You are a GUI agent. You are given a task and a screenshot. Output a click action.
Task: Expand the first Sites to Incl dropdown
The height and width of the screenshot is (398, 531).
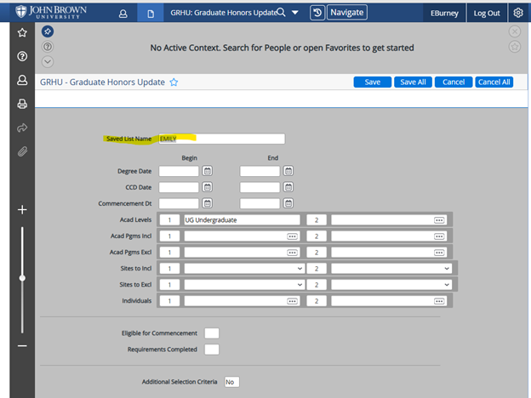[x=300, y=268]
